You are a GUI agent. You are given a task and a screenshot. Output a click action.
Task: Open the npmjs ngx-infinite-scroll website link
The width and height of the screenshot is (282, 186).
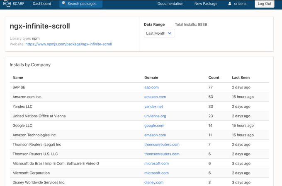pos(68,44)
